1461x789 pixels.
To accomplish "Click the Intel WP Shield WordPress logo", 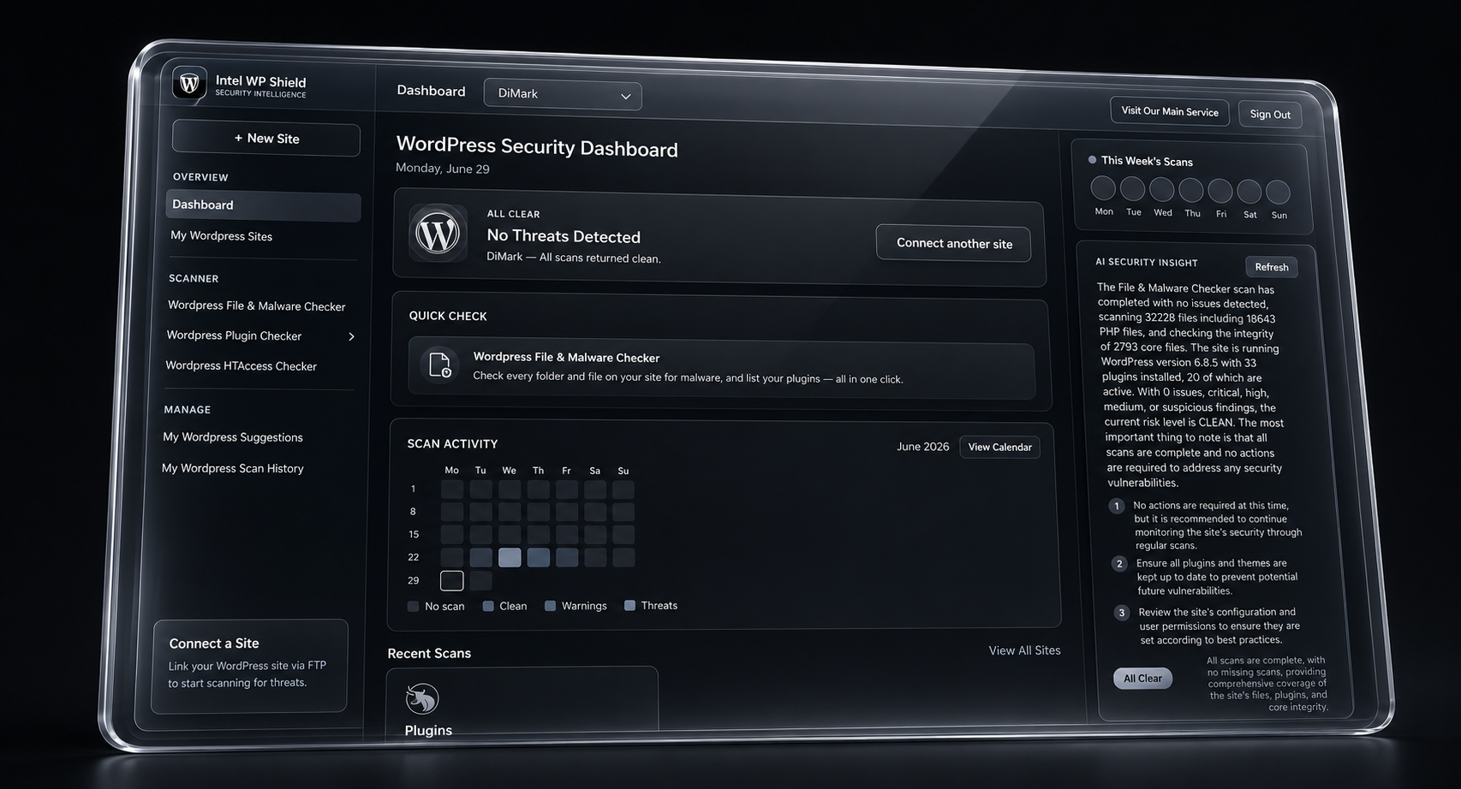I will [x=189, y=83].
